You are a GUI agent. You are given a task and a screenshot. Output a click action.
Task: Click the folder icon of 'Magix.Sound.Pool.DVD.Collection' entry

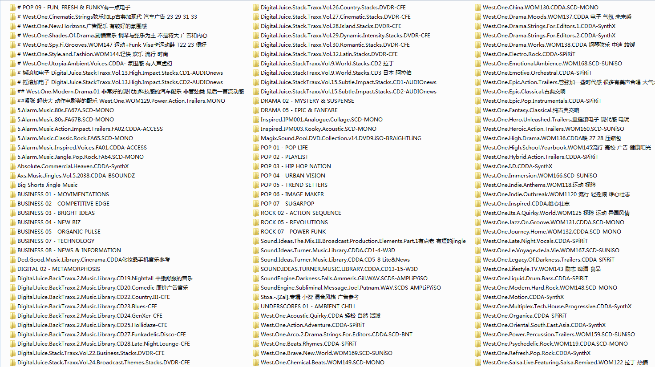[256, 138]
